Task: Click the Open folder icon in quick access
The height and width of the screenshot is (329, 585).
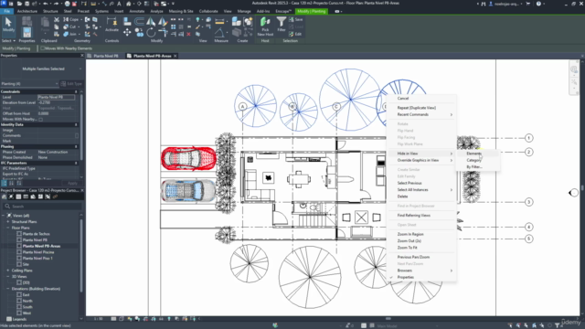Action: pyautogui.click(x=19, y=4)
